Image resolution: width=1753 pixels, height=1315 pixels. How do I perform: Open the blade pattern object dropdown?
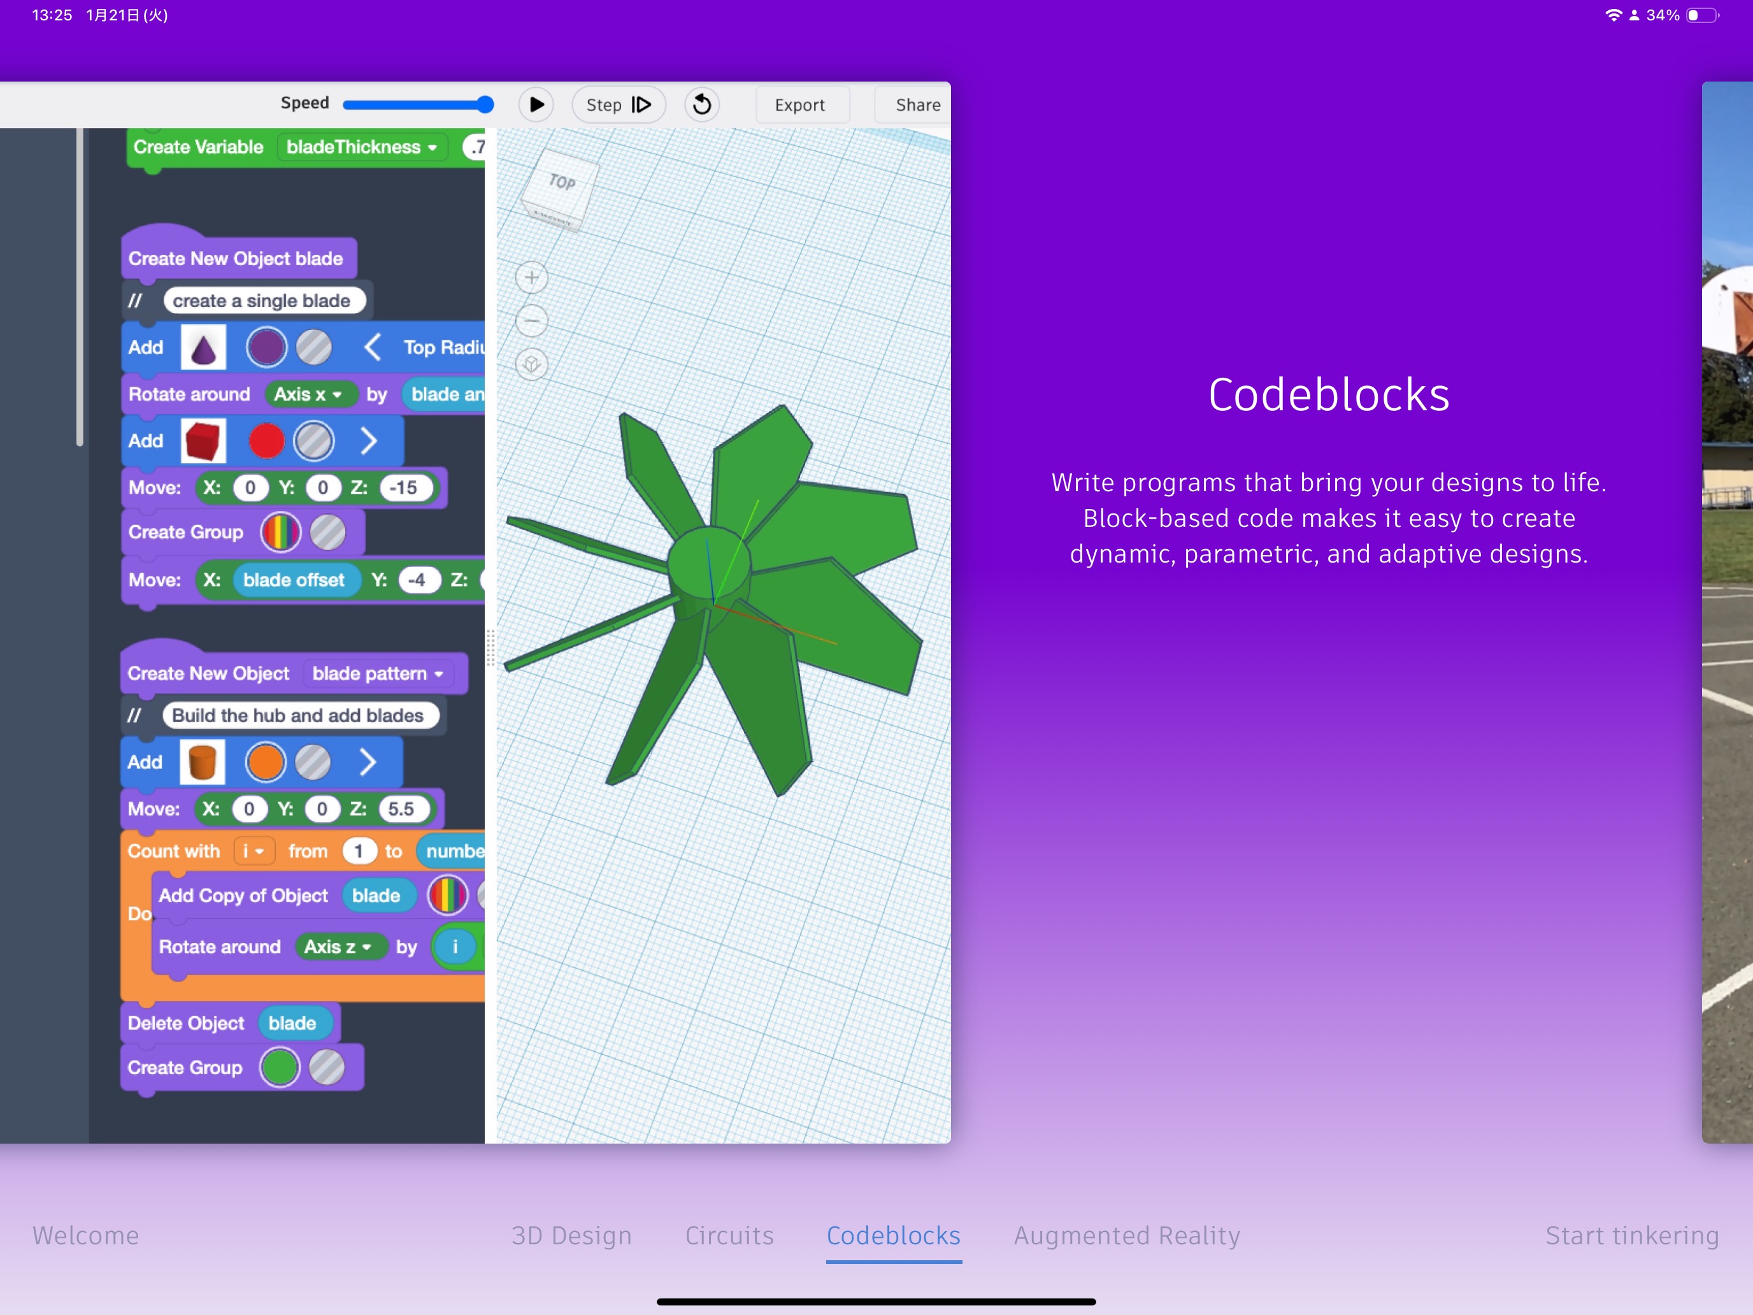[x=378, y=673]
